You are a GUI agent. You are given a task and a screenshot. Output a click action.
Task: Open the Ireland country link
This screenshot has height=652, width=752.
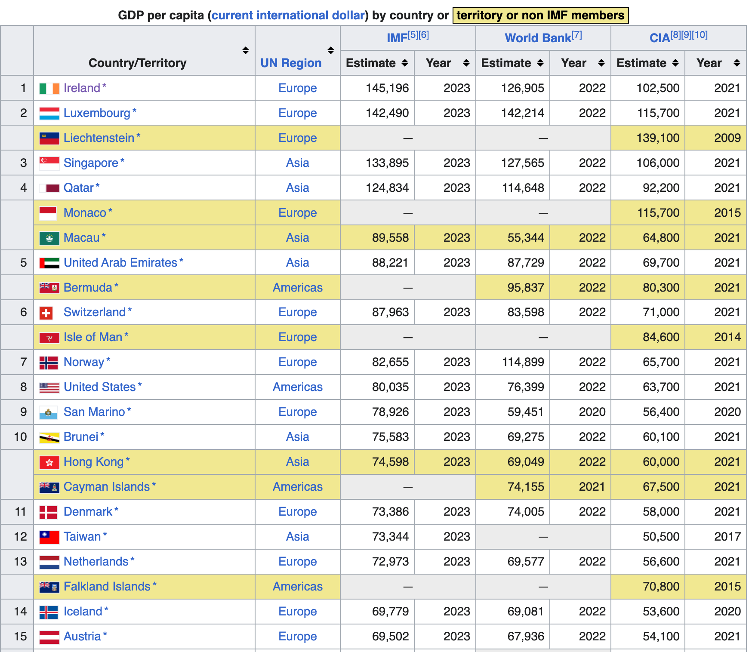(82, 88)
